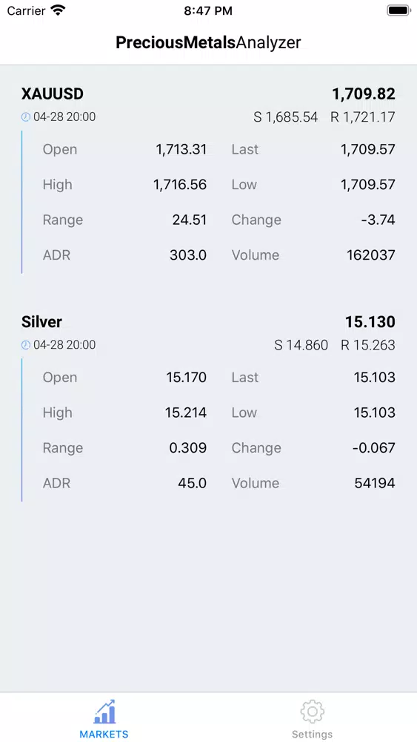
Task: Select the XAUUSD instrument title
Action: point(53,93)
